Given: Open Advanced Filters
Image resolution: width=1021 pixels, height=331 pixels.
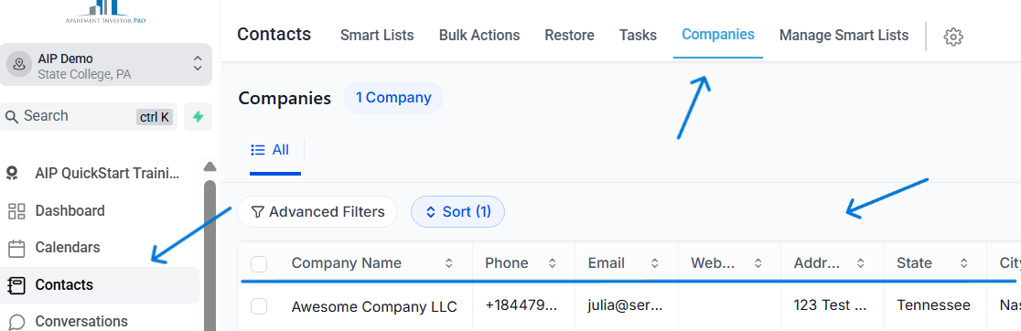Looking at the screenshot, I should 317,212.
